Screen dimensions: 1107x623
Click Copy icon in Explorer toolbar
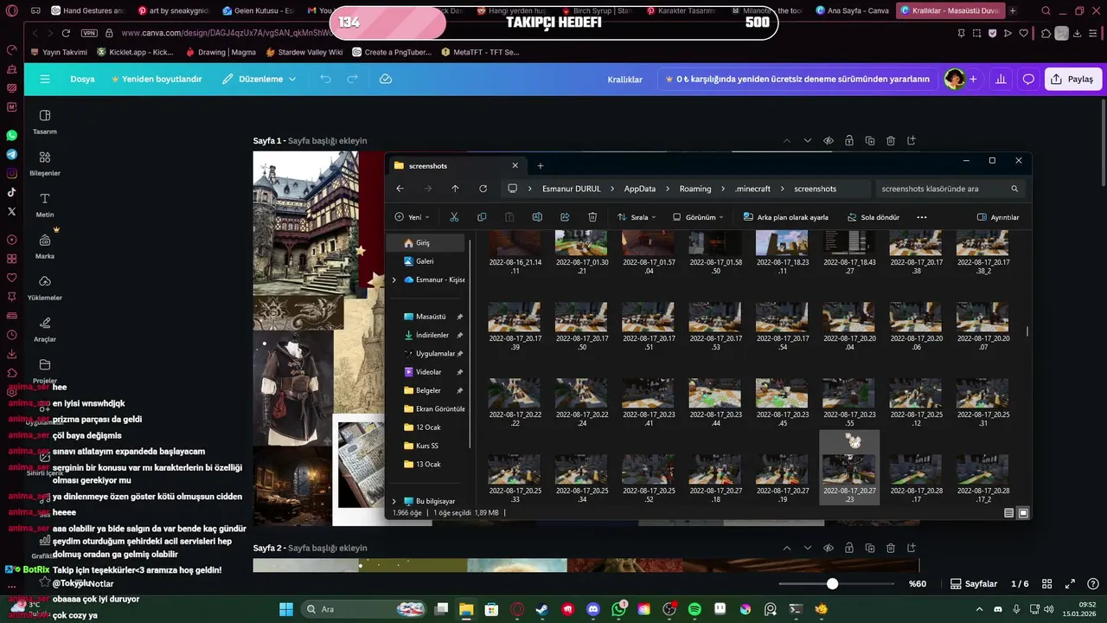point(482,217)
